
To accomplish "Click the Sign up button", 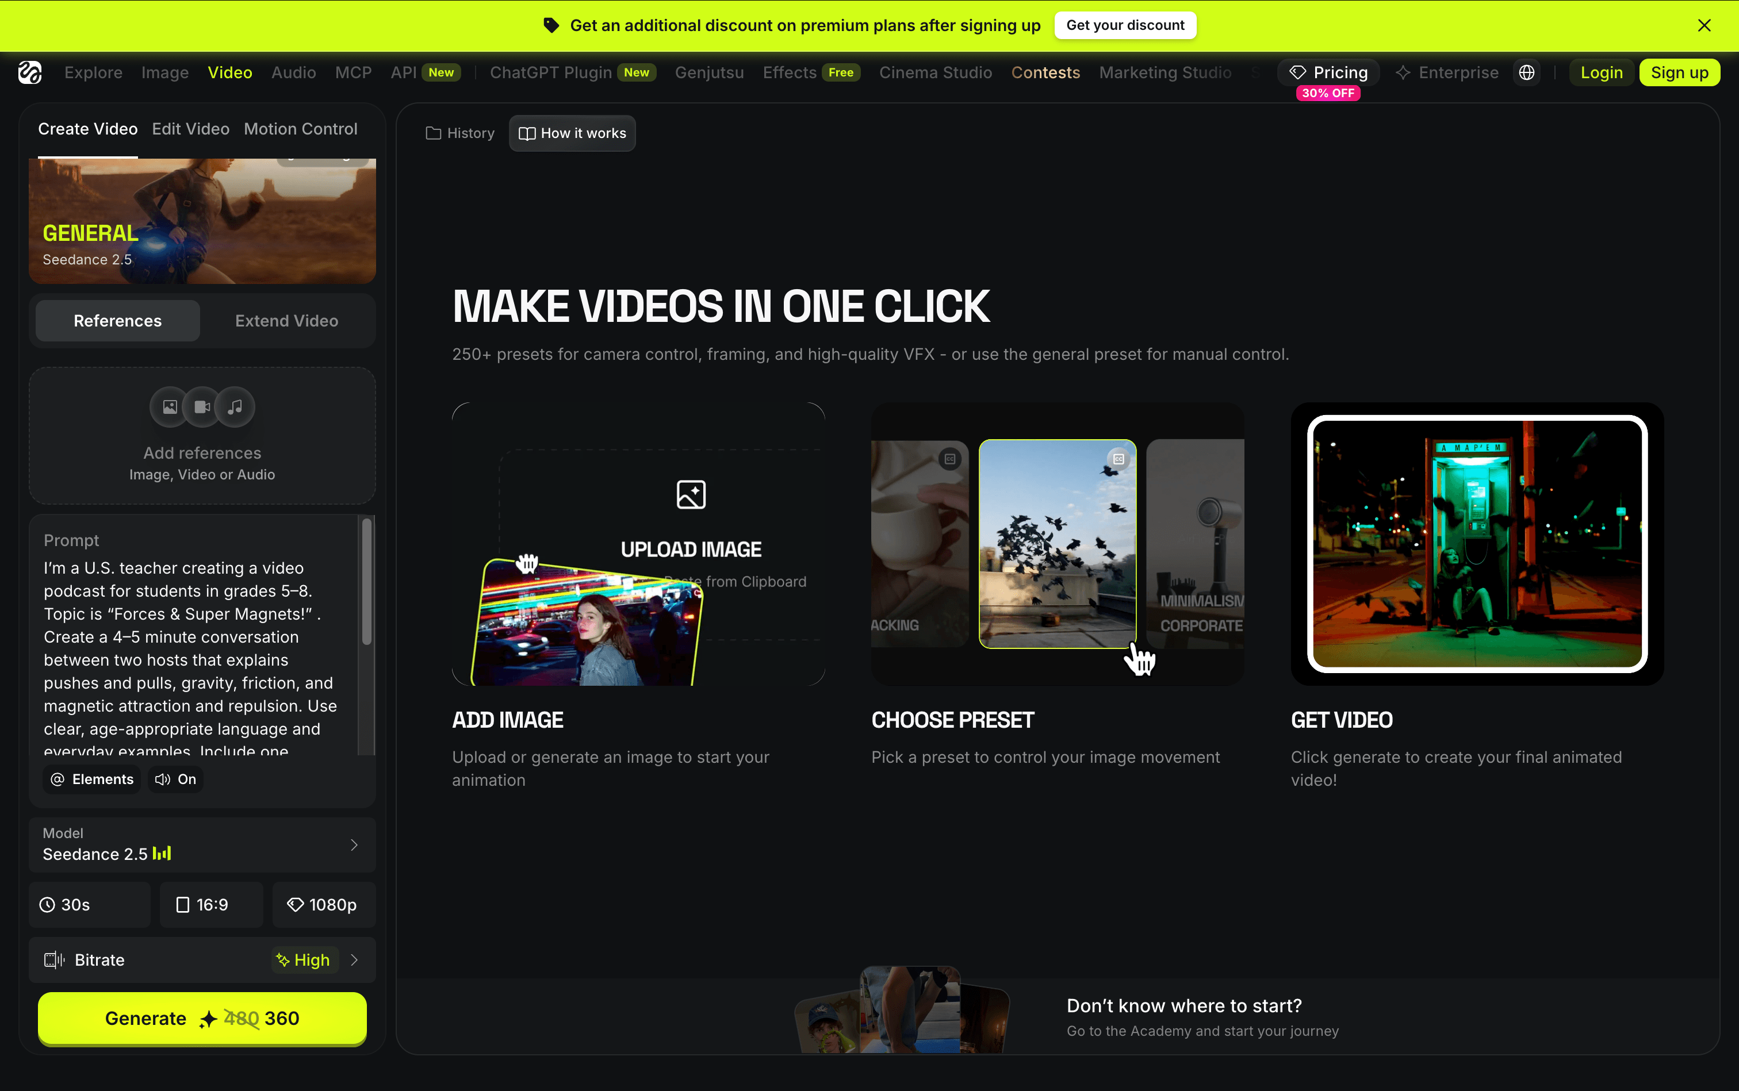I will (1680, 72).
